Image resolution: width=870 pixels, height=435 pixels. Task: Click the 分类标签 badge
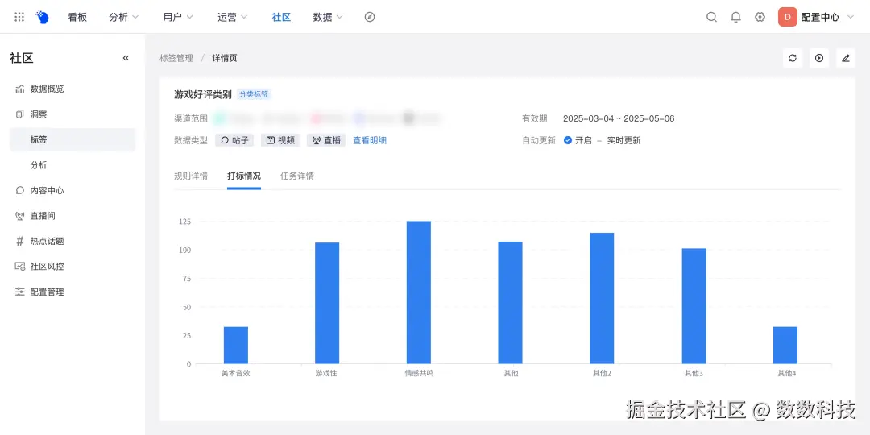click(x=254, y=94)
